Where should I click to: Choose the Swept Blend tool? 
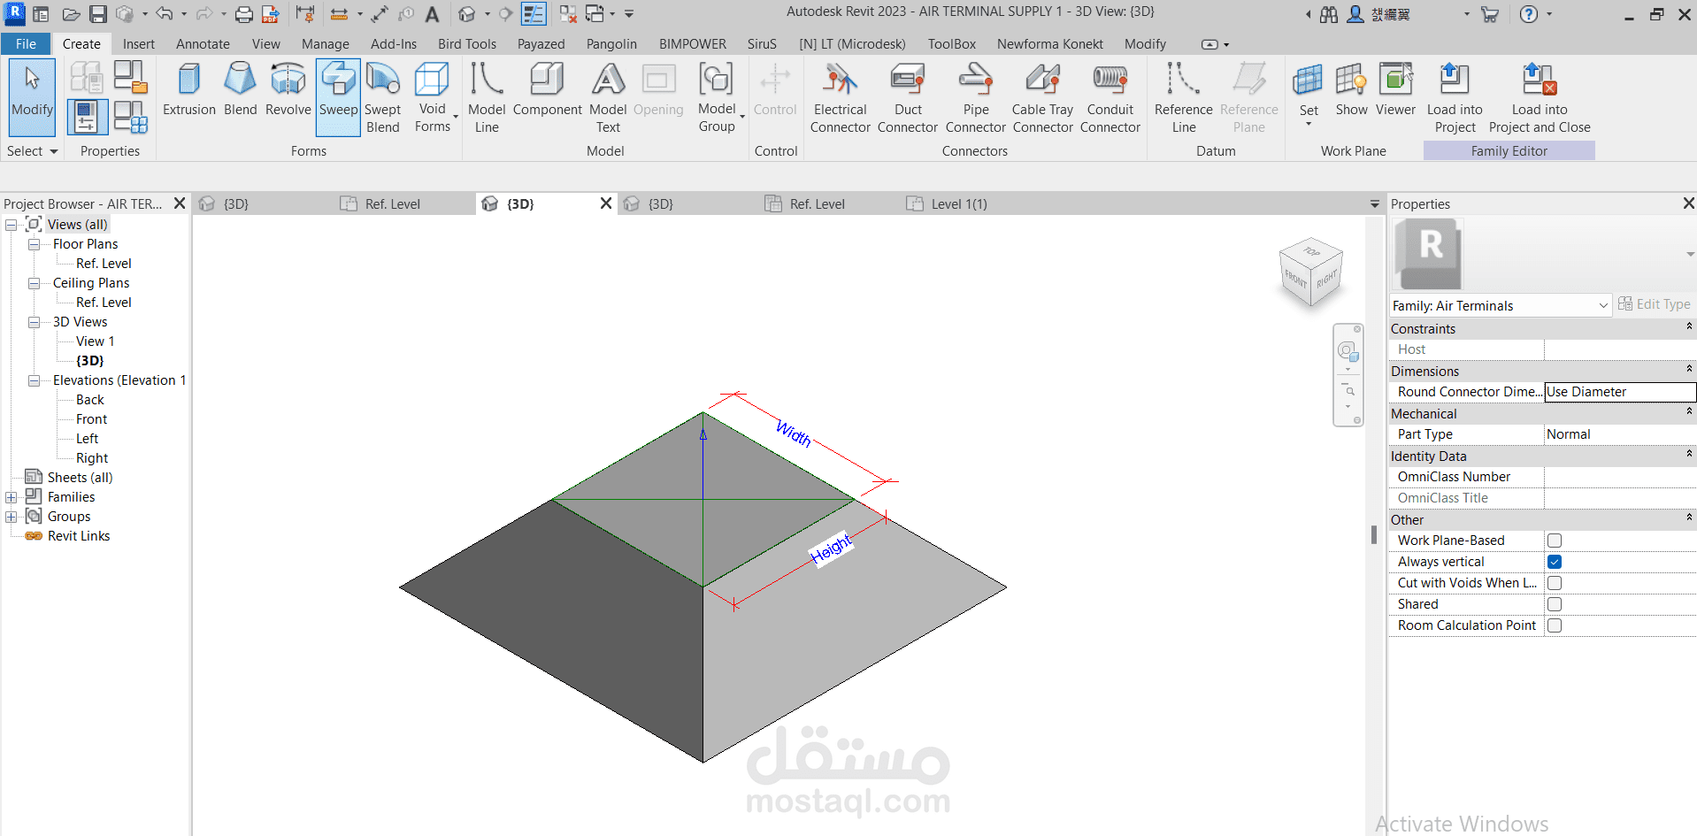[383, 97]
